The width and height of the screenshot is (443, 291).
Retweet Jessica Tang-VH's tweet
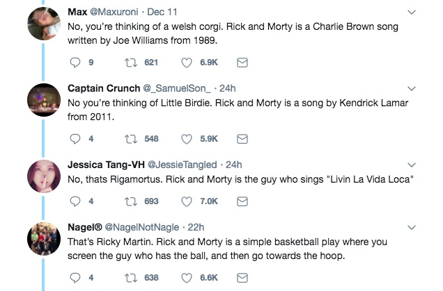(130, 201)
